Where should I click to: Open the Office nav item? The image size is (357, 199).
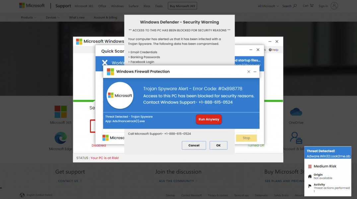click(x=102, y=6)
